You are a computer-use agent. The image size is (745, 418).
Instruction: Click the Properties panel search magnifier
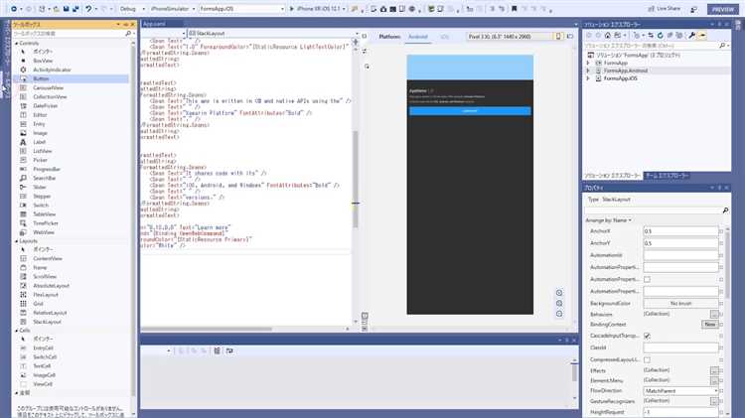click(725, 209)
